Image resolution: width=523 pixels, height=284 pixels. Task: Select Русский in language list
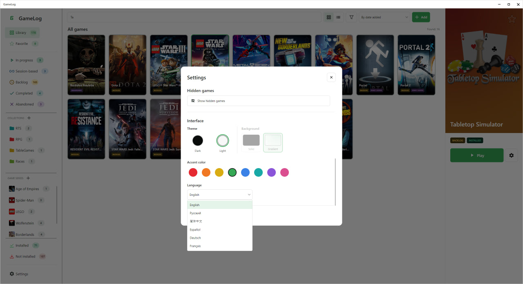[220, 213]
